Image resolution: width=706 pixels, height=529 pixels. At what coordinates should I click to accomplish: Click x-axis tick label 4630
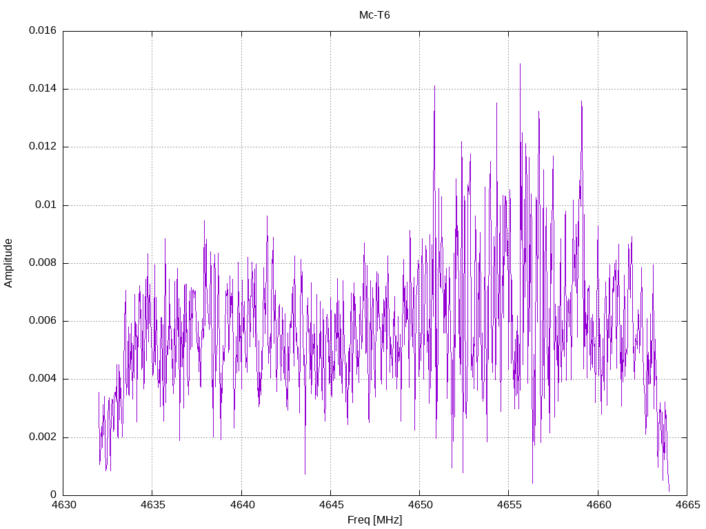(x=64, y=505)
